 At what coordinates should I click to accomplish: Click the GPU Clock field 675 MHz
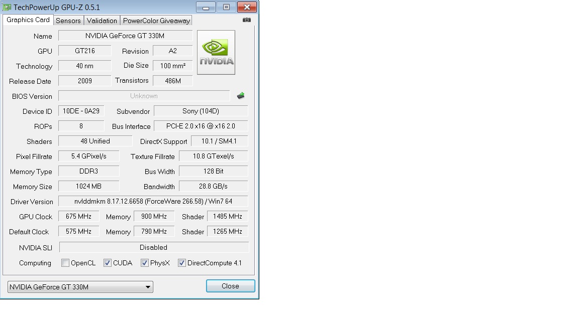pos(78,216)
